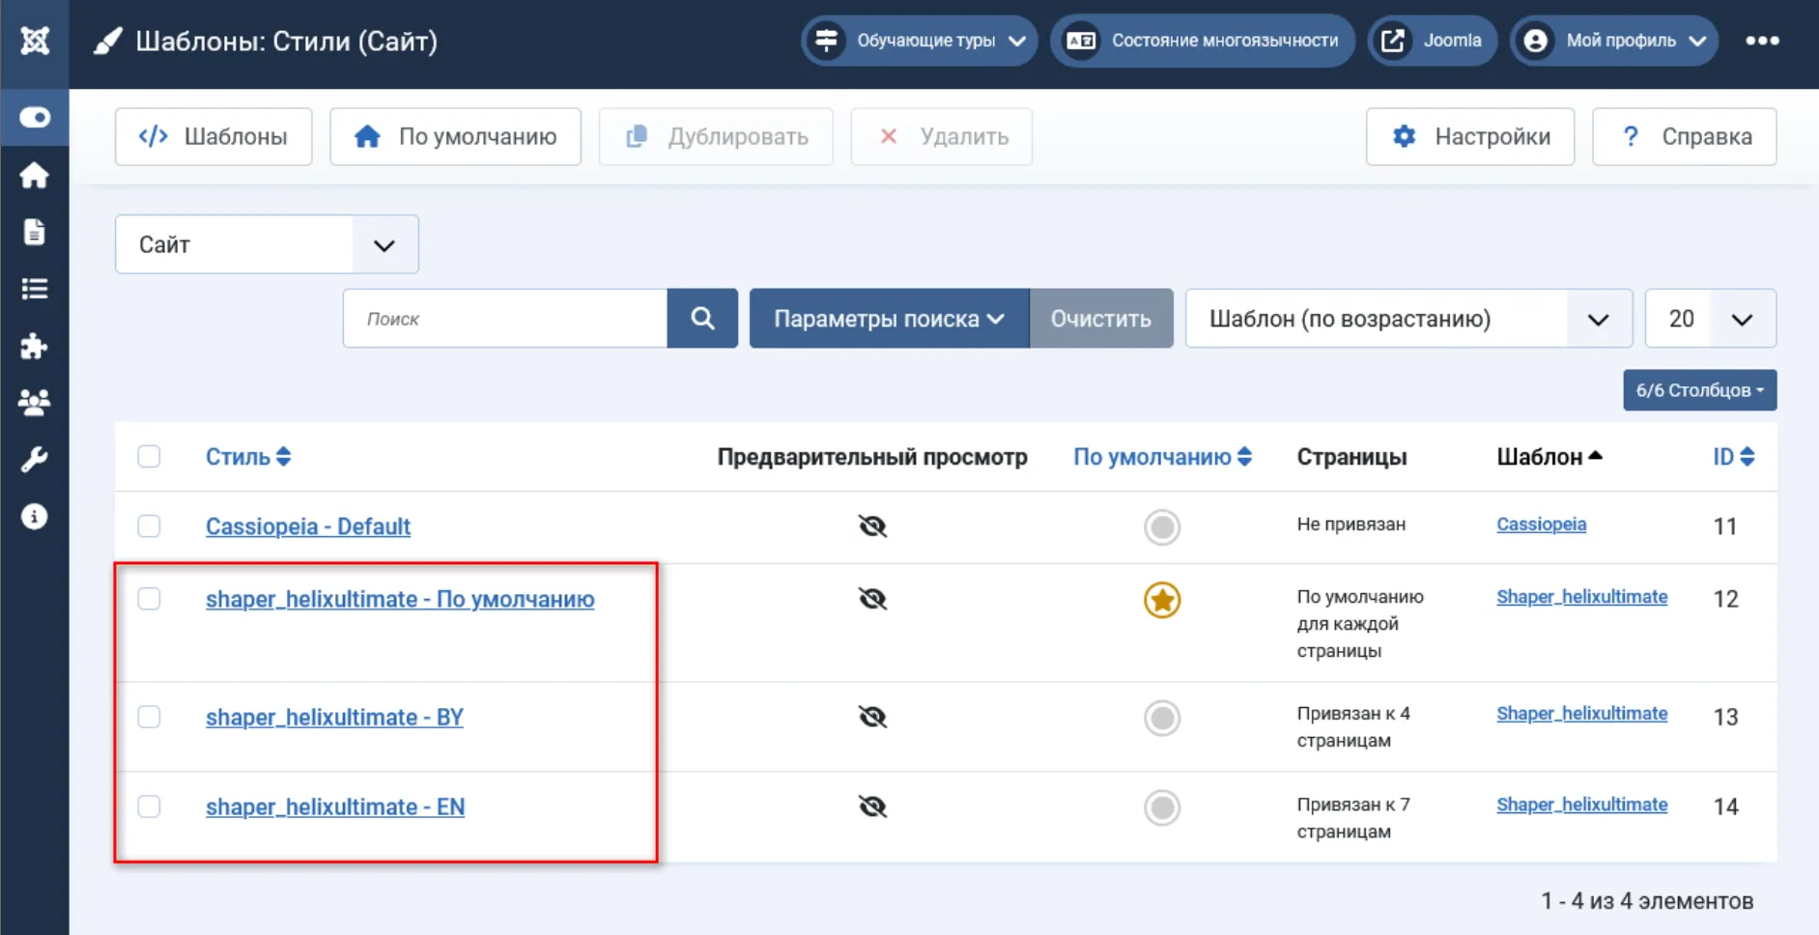The width and height of the screenshot is (1819, 935).
Task: Click the Настройки button
Action: tap(1470, 137)
